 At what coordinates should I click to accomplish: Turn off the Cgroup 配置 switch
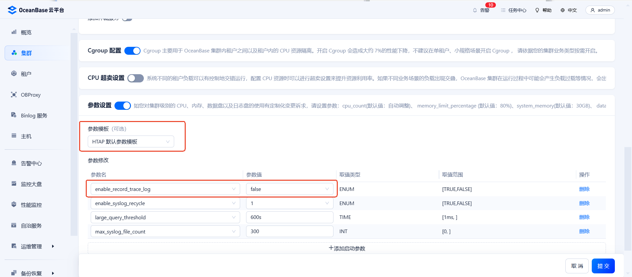133,51
